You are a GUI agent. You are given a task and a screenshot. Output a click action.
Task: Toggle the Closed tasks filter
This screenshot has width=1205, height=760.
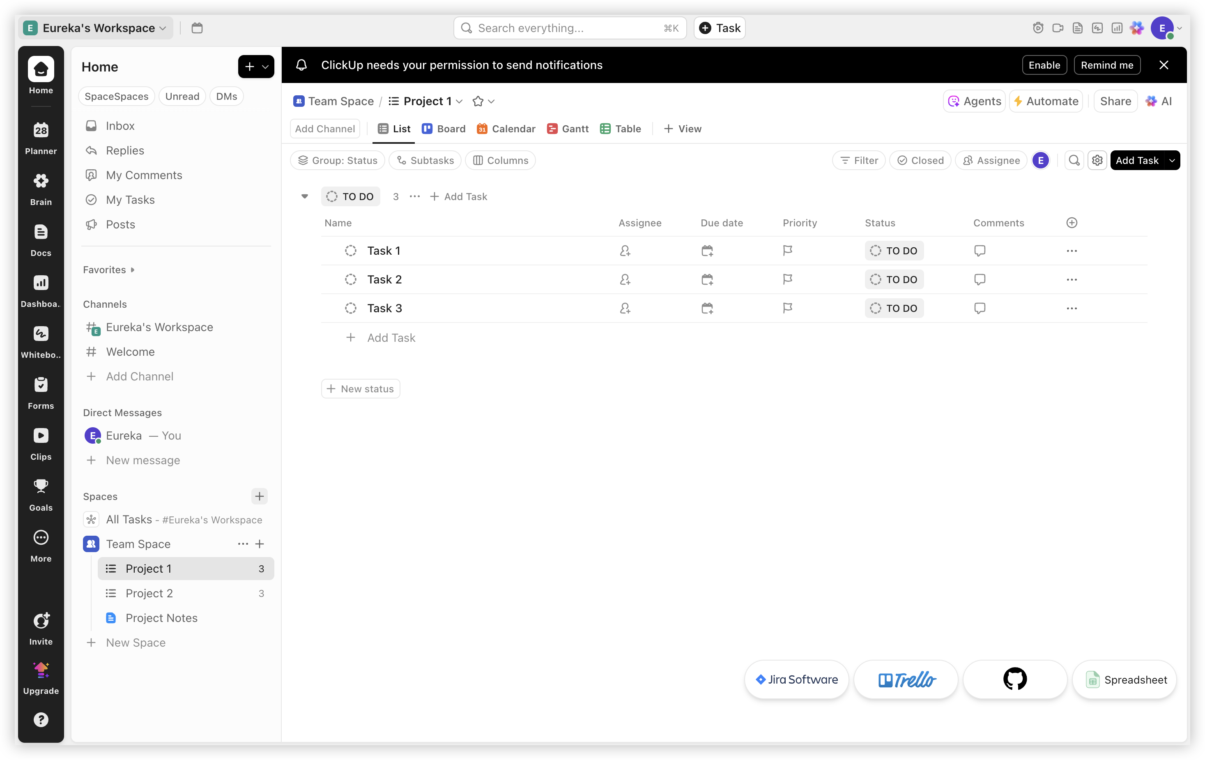pyautogui.click(x=920, y=160)
